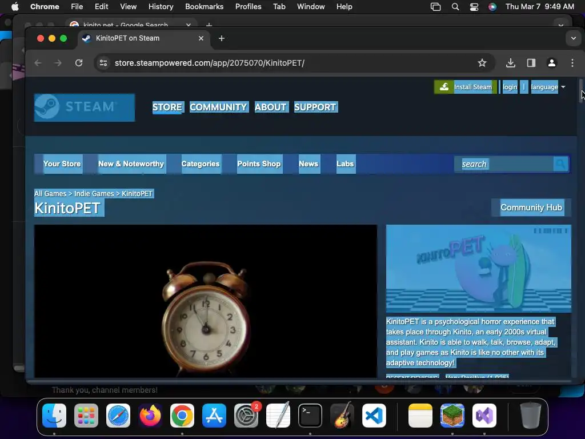Open Launchpad from the Dock
This screenshot has height=439, width=585.
pos(86,416)
